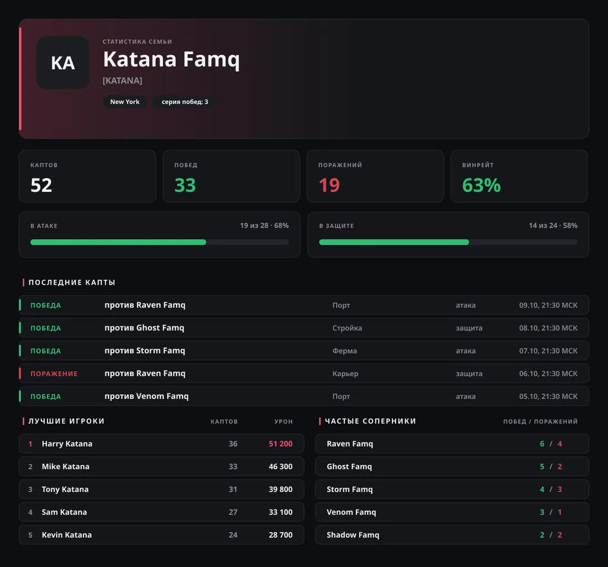Click the 05.10, 21:30 МСК date

tap(548, 396)
